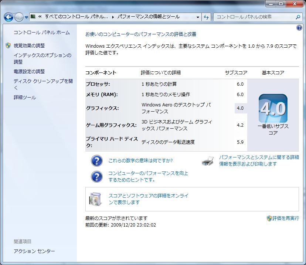
Task: Expand breadcrumb arrow after すべてのコントロール パネル
Action: pos(113,17)
